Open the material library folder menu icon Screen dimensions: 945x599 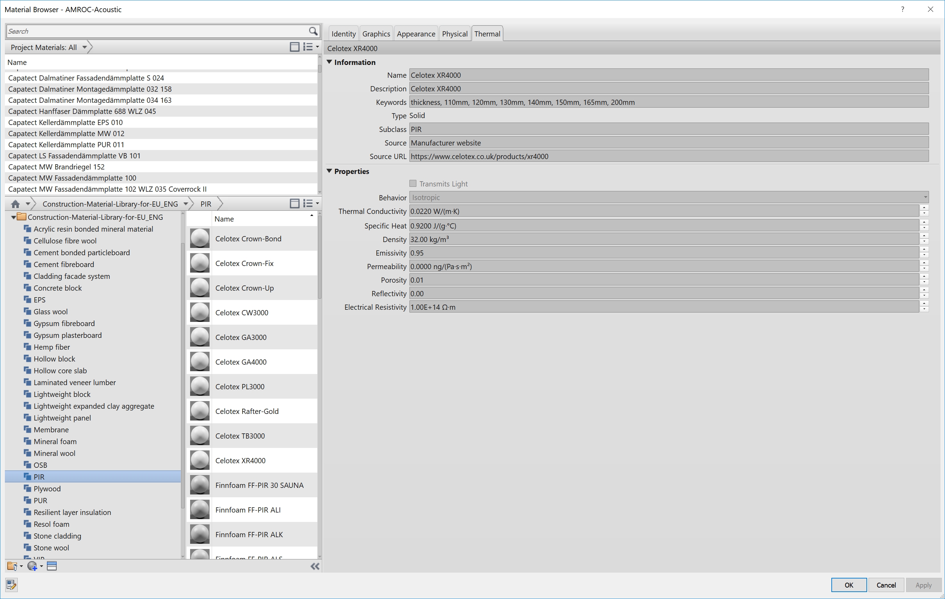[12, 566]
